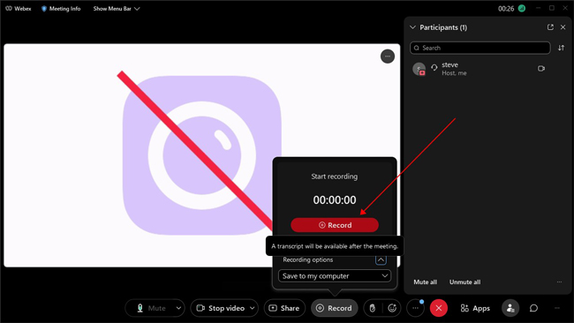Click the red Record button in popup
574x323 pixels.
[x=335, y=225]
